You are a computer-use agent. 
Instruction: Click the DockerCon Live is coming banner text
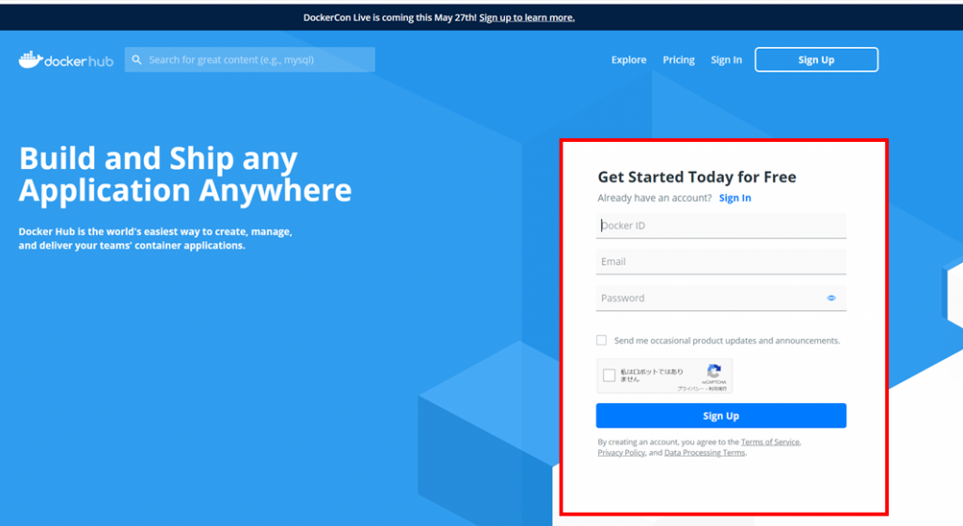point(390,17)
